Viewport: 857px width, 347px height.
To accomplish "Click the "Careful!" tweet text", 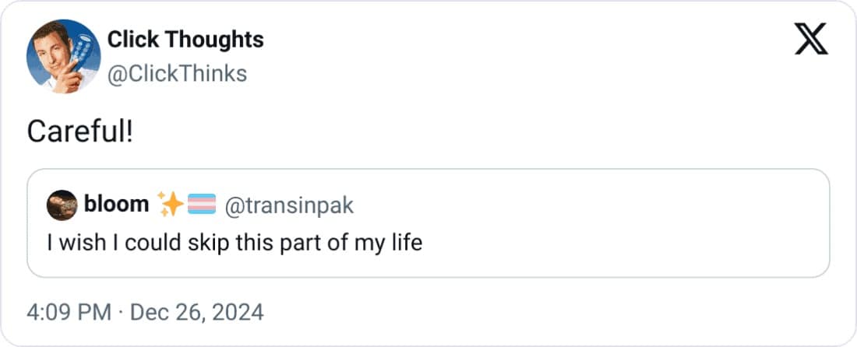I will [x=80, y=132].
